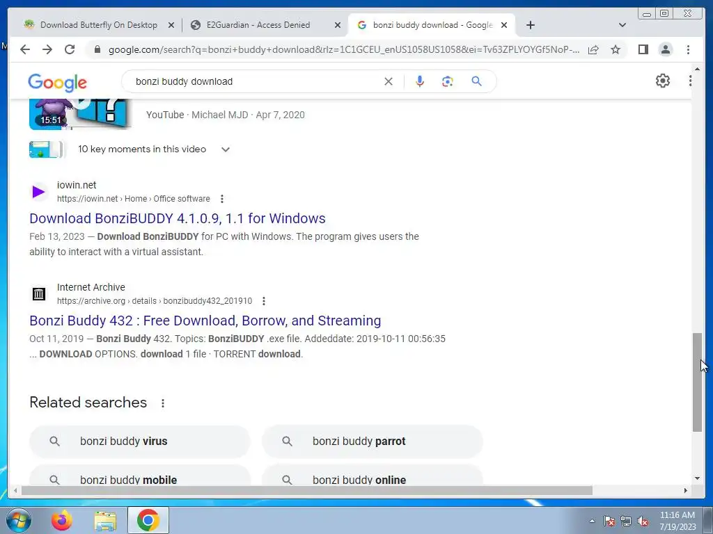Search related: bonzi buddy online

[x=373, y=475]
